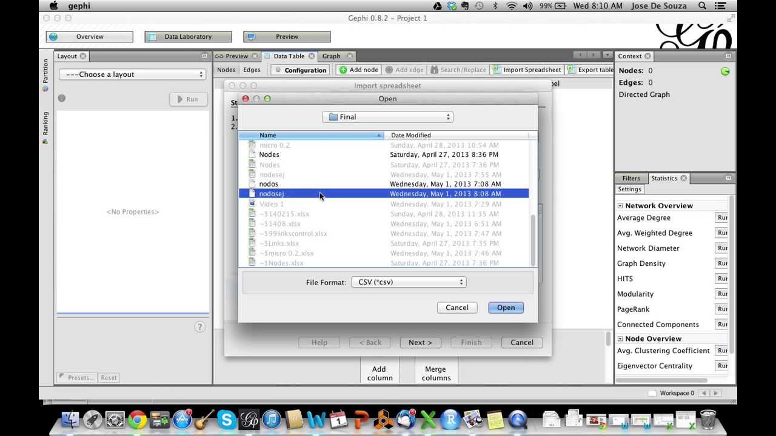Open Microsoft PowerPoint from the Dock
This screenshot has width=776, height=436.
click(x=361, y=419)
